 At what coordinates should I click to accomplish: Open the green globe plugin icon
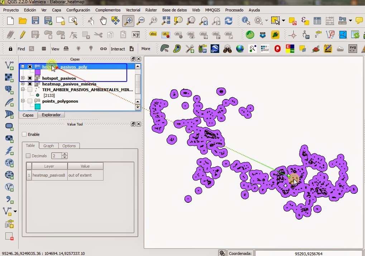point(250,35)
